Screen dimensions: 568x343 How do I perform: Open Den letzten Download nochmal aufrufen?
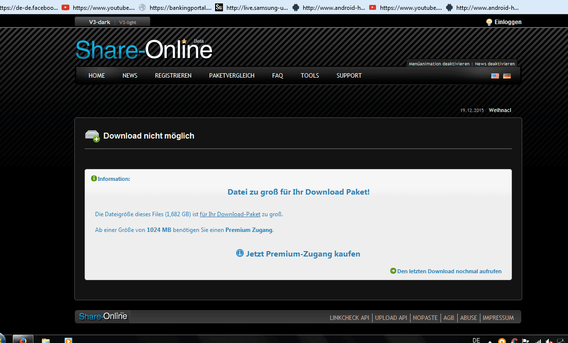pos(449,271)
